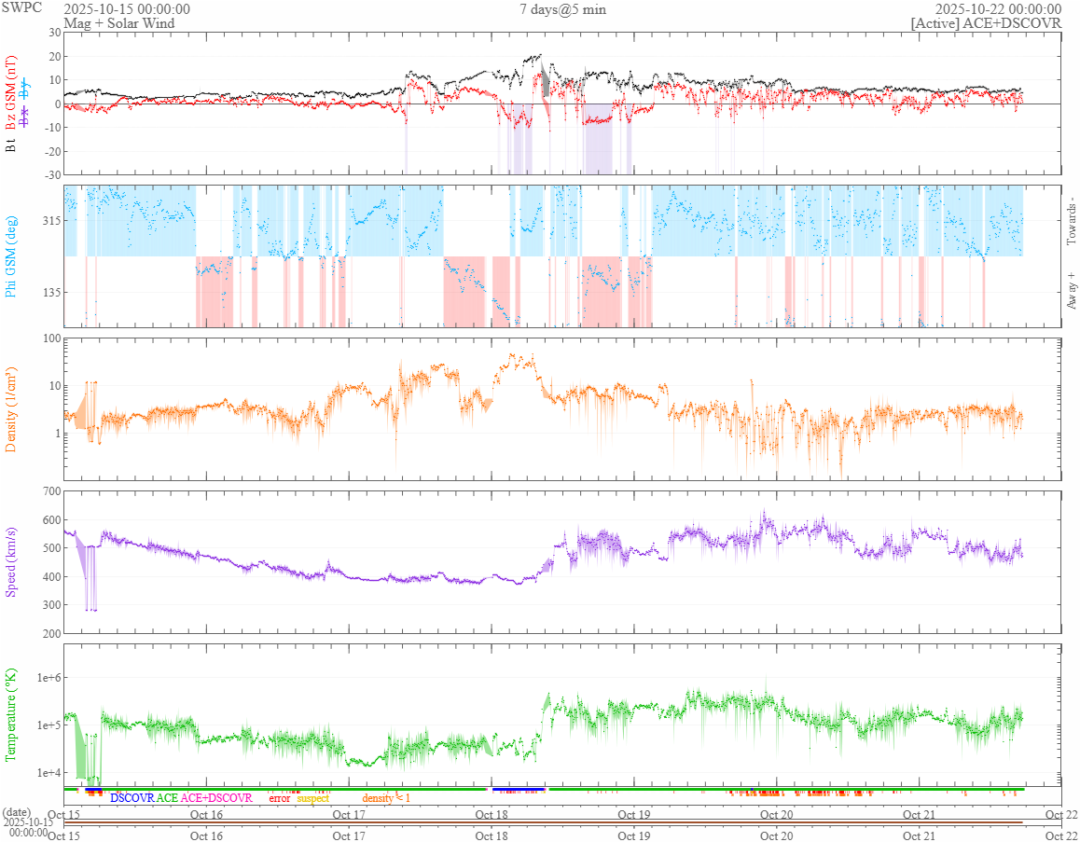Click the green Temperature axis label

pos(12,714)
